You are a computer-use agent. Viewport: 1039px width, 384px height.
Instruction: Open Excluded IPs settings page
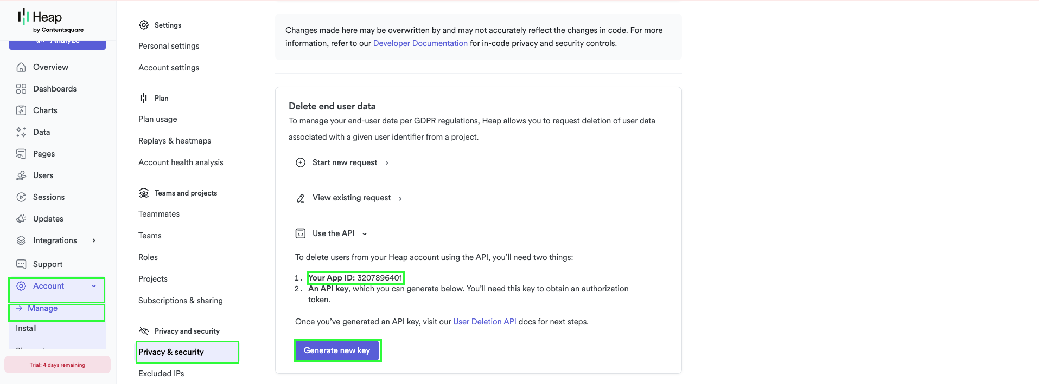[161, 374]
